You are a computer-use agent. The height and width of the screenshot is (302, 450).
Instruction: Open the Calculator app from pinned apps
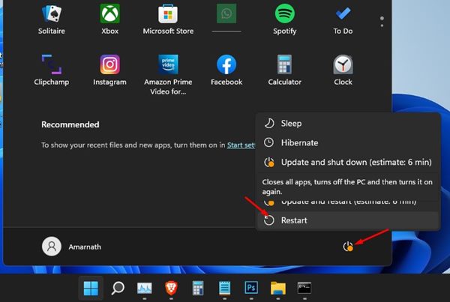pyautogui.click(x=285, y=70)
